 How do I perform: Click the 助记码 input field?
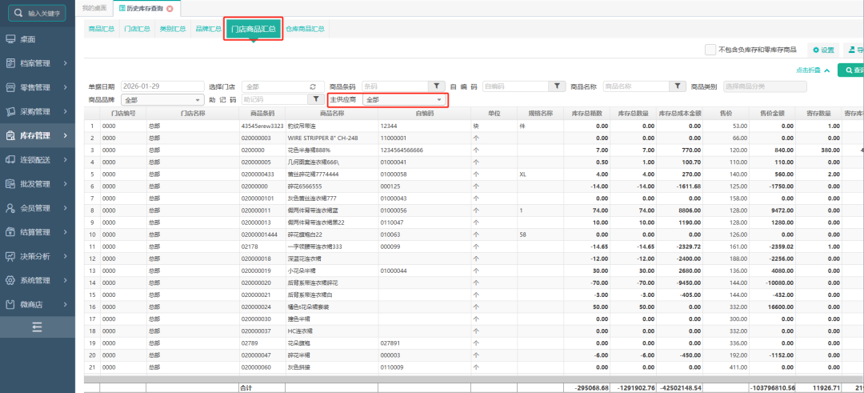point(274,100)
